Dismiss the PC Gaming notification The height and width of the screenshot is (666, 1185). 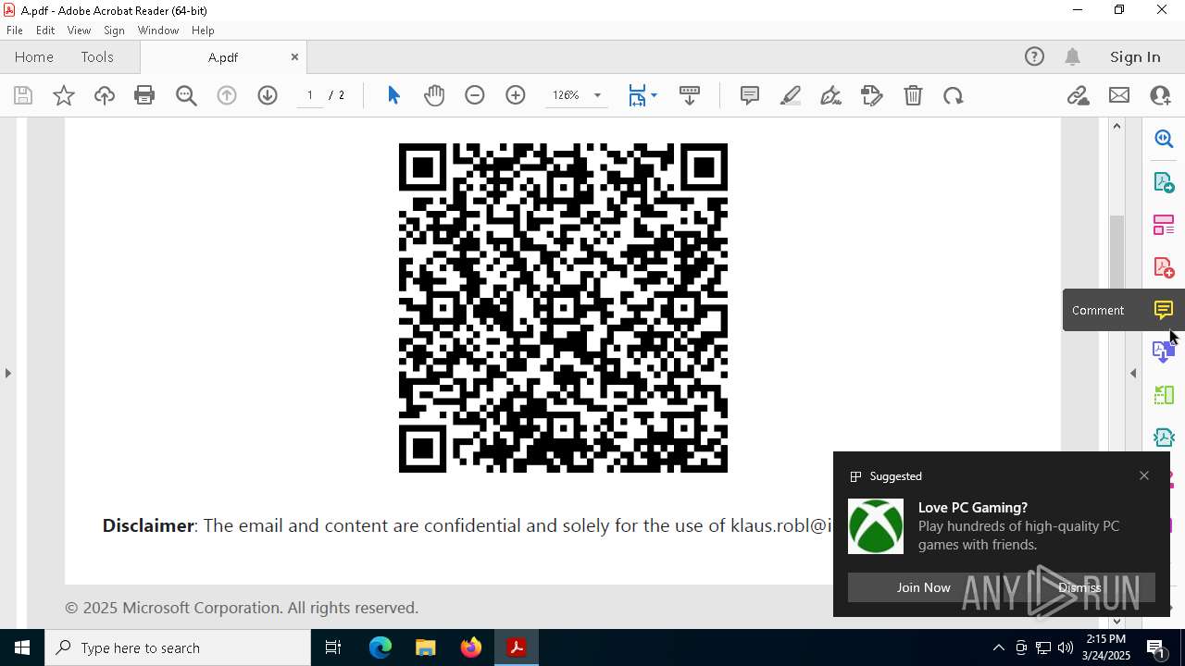[x=1079, y=587]
